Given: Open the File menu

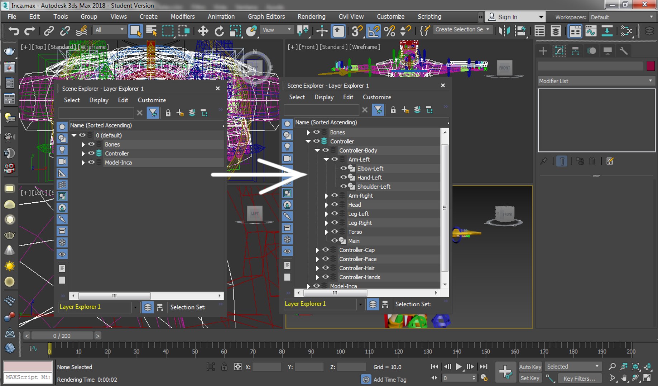Looking at the screenshot, I should pos(12,16).
